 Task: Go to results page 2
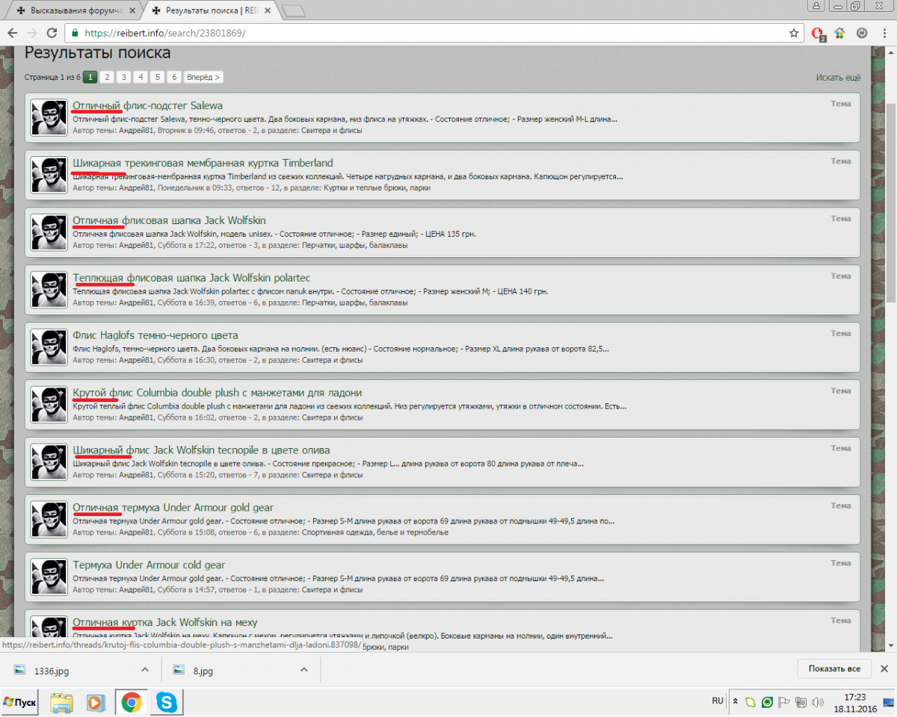coord(107,77)
